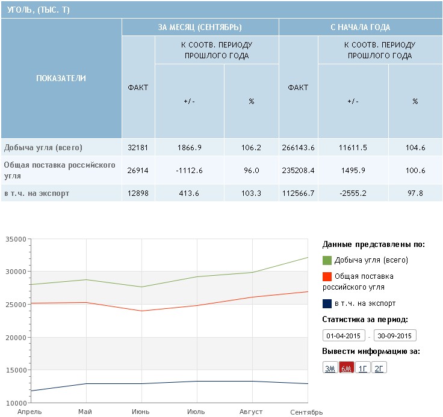Click the red legend swatch for total supply
This screenshot has width=443, height=417.
[327, 276]
